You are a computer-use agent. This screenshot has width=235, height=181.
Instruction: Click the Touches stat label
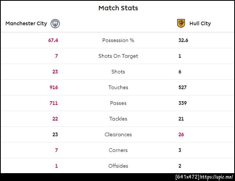(118, 88)
